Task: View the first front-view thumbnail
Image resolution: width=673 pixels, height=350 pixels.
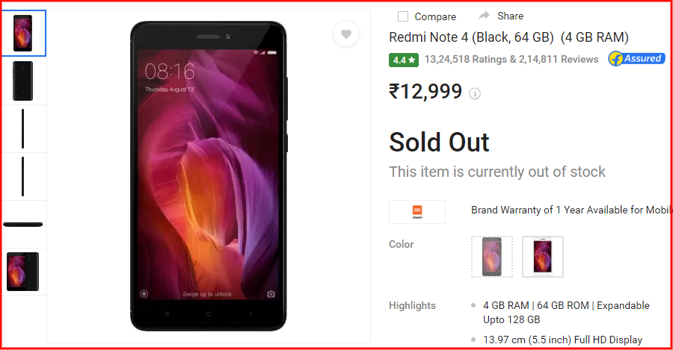Action: (23, 34)
